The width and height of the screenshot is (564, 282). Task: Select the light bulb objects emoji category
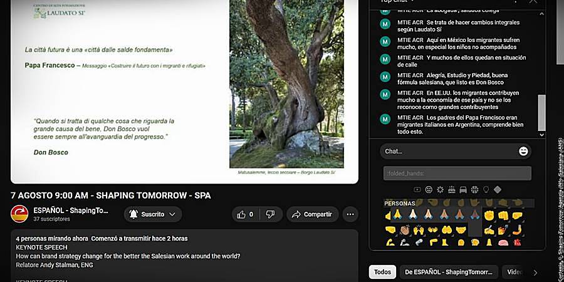486,189
